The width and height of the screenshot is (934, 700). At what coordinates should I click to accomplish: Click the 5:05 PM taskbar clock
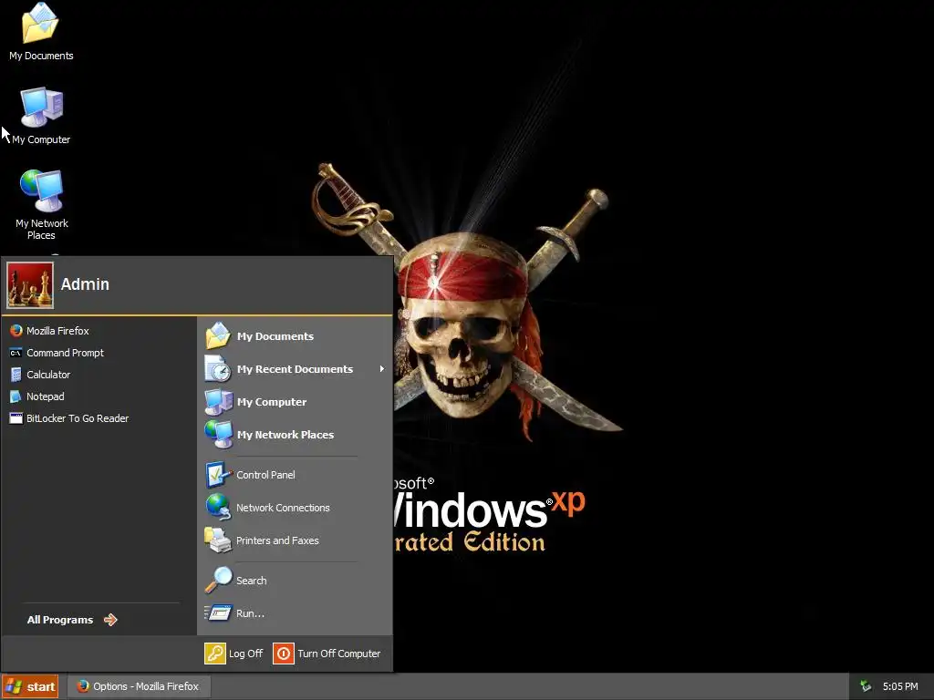pyautogui.click(x=900, y=686)
